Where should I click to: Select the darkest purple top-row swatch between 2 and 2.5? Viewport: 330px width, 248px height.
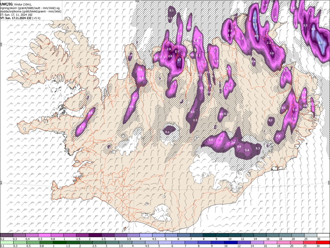tap(95, 235)
